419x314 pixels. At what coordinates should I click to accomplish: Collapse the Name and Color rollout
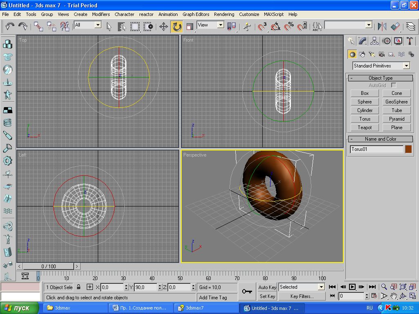point(381,139)
